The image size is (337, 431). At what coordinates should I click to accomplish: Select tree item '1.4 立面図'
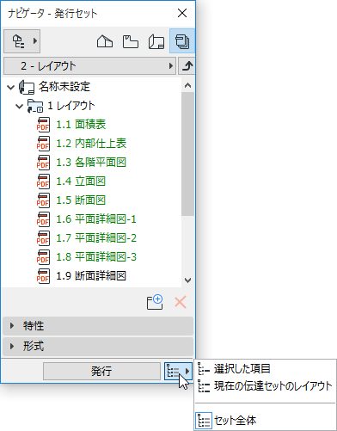coord(81,182)
